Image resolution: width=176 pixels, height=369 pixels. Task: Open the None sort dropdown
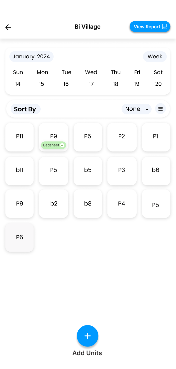[x=136, y=109]
